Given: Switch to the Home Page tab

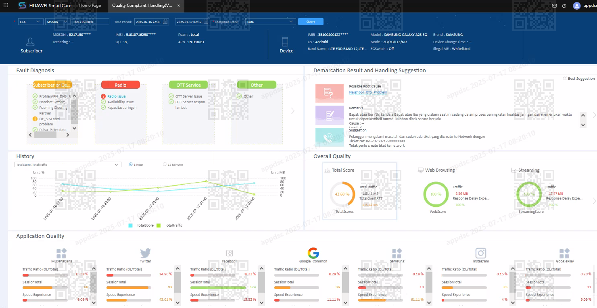Looking at the screenshot, I should point(90,6).
